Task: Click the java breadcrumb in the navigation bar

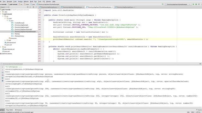Action: pos(33,4)
